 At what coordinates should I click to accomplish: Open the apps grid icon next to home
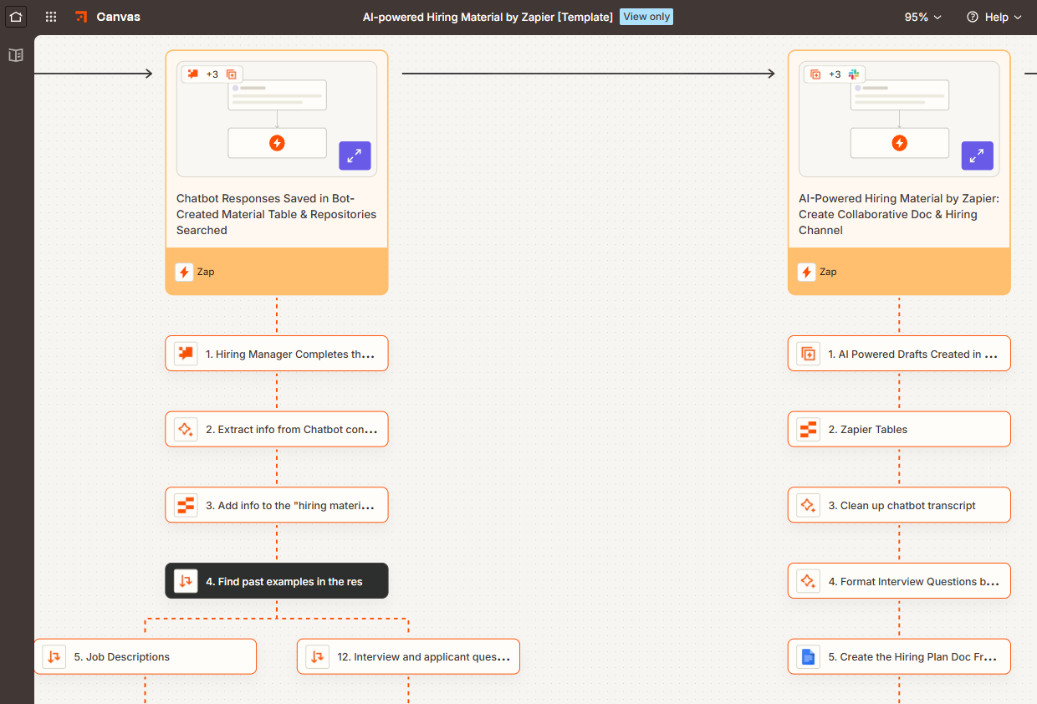tap(50, 16)
